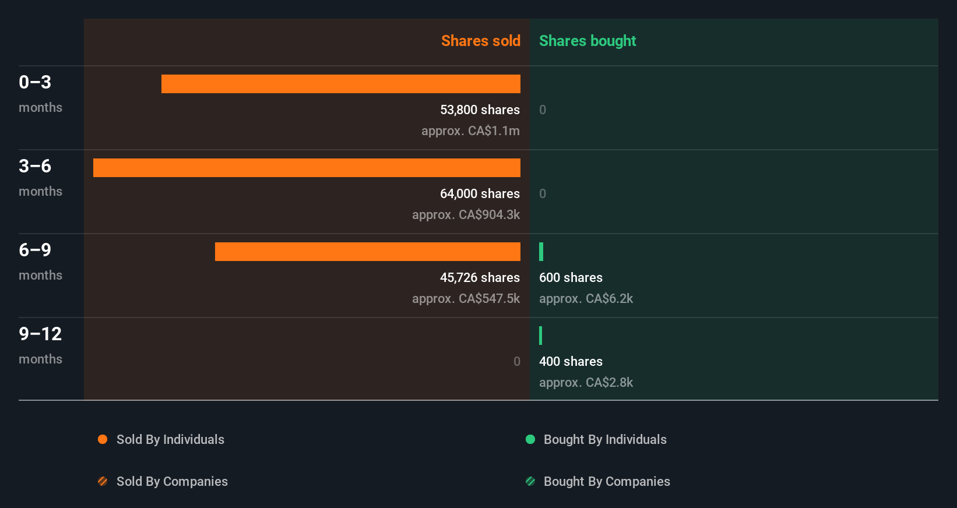Image resolution: width=957 pixels, height=508 pixels.
Task: Click the 64,000 shares value
Action: tap(480, 194)
